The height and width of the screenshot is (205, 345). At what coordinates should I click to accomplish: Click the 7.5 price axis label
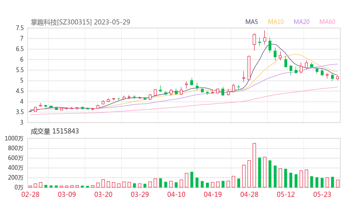(x=20, y=28)
